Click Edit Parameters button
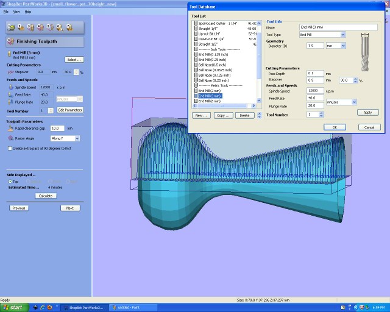 (x=70, y=110)
